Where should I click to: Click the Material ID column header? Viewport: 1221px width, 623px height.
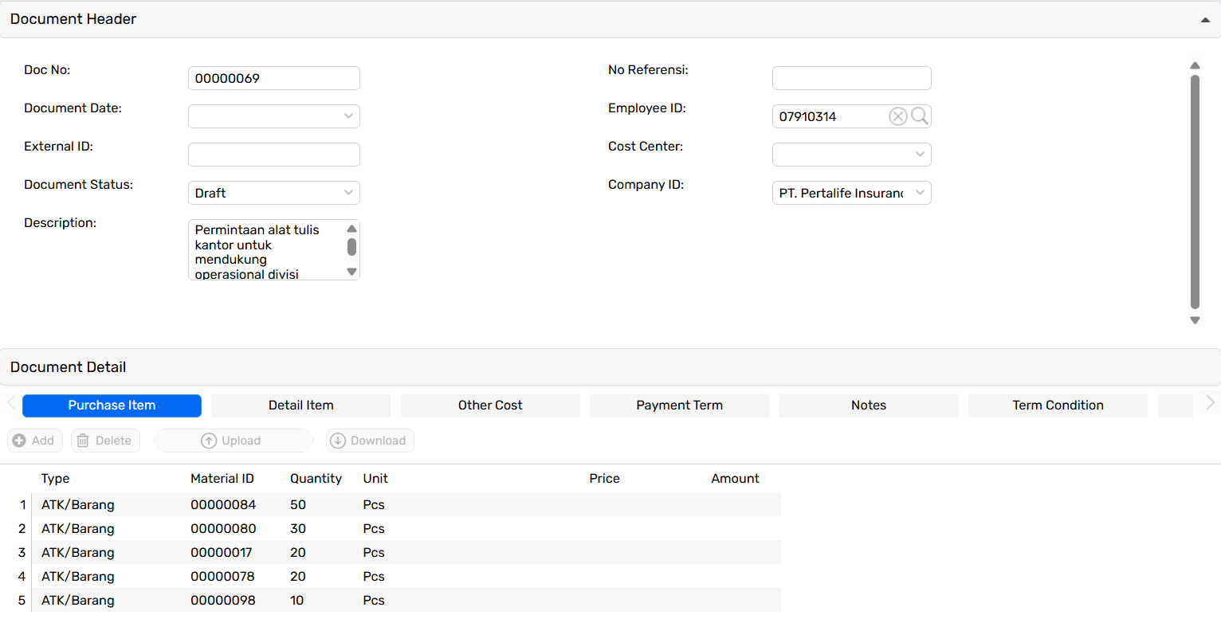[x=222, y=479]
